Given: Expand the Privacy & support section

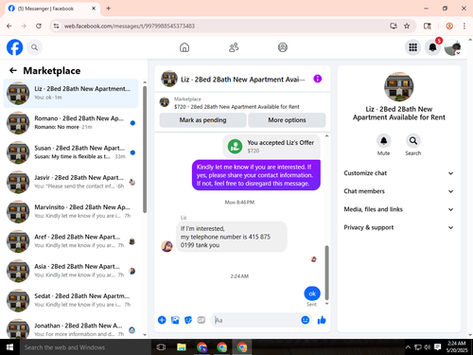Looking at the screenshot, I should (x=399, y=227).
